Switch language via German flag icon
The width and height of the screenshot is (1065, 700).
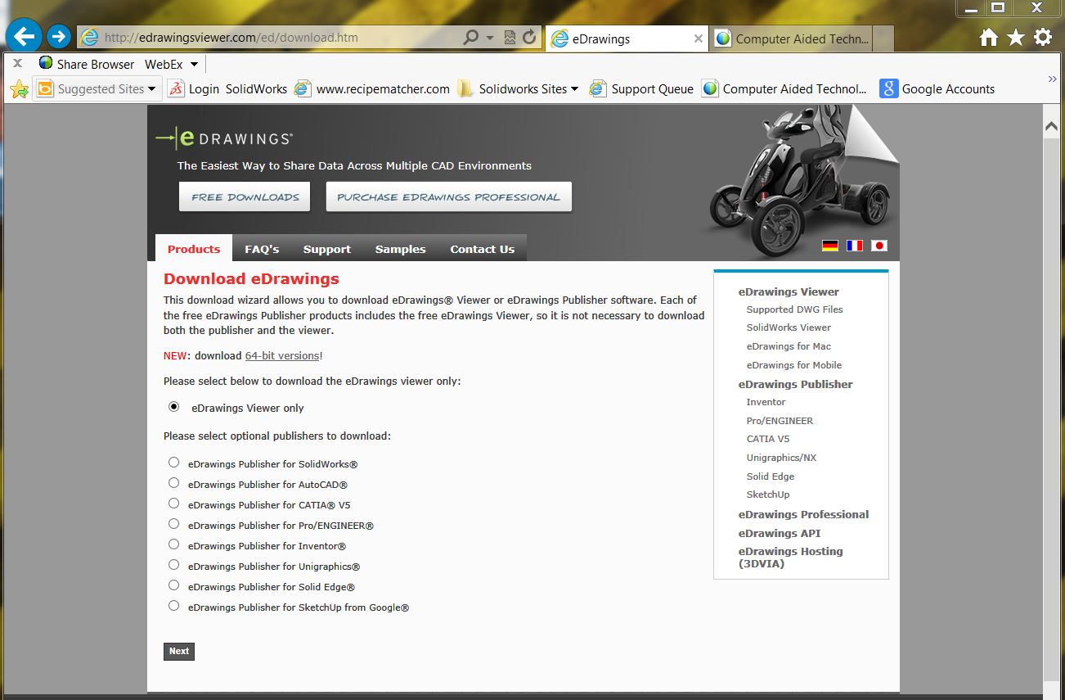830,246
